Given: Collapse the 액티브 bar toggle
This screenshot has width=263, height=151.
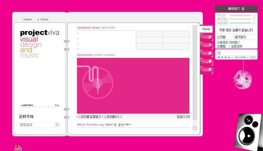Looking at the screenshot, I should tap(254, 15).
